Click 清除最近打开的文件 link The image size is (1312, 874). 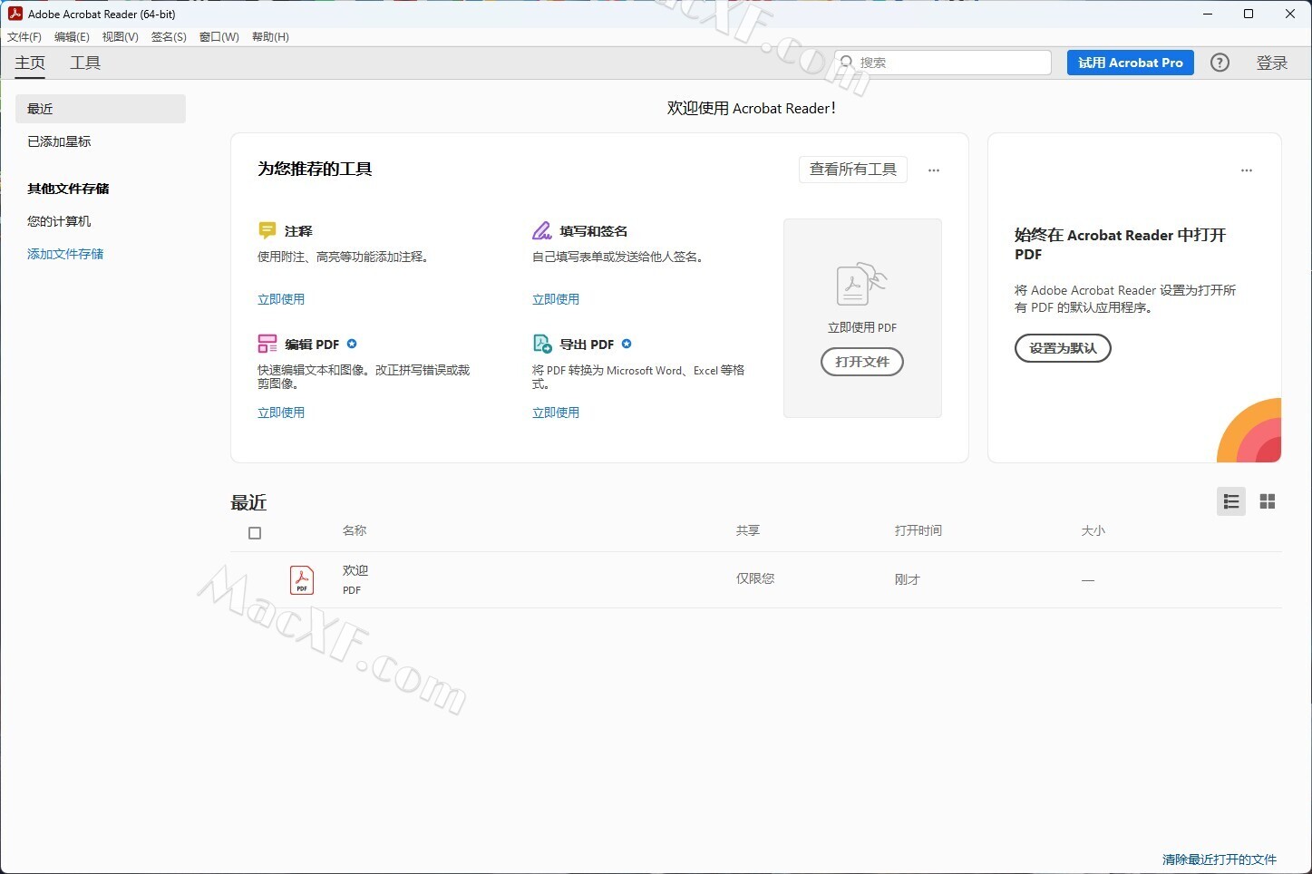1220,859
